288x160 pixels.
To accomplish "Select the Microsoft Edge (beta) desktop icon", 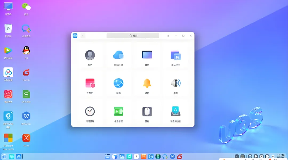I will click(8, 142).
